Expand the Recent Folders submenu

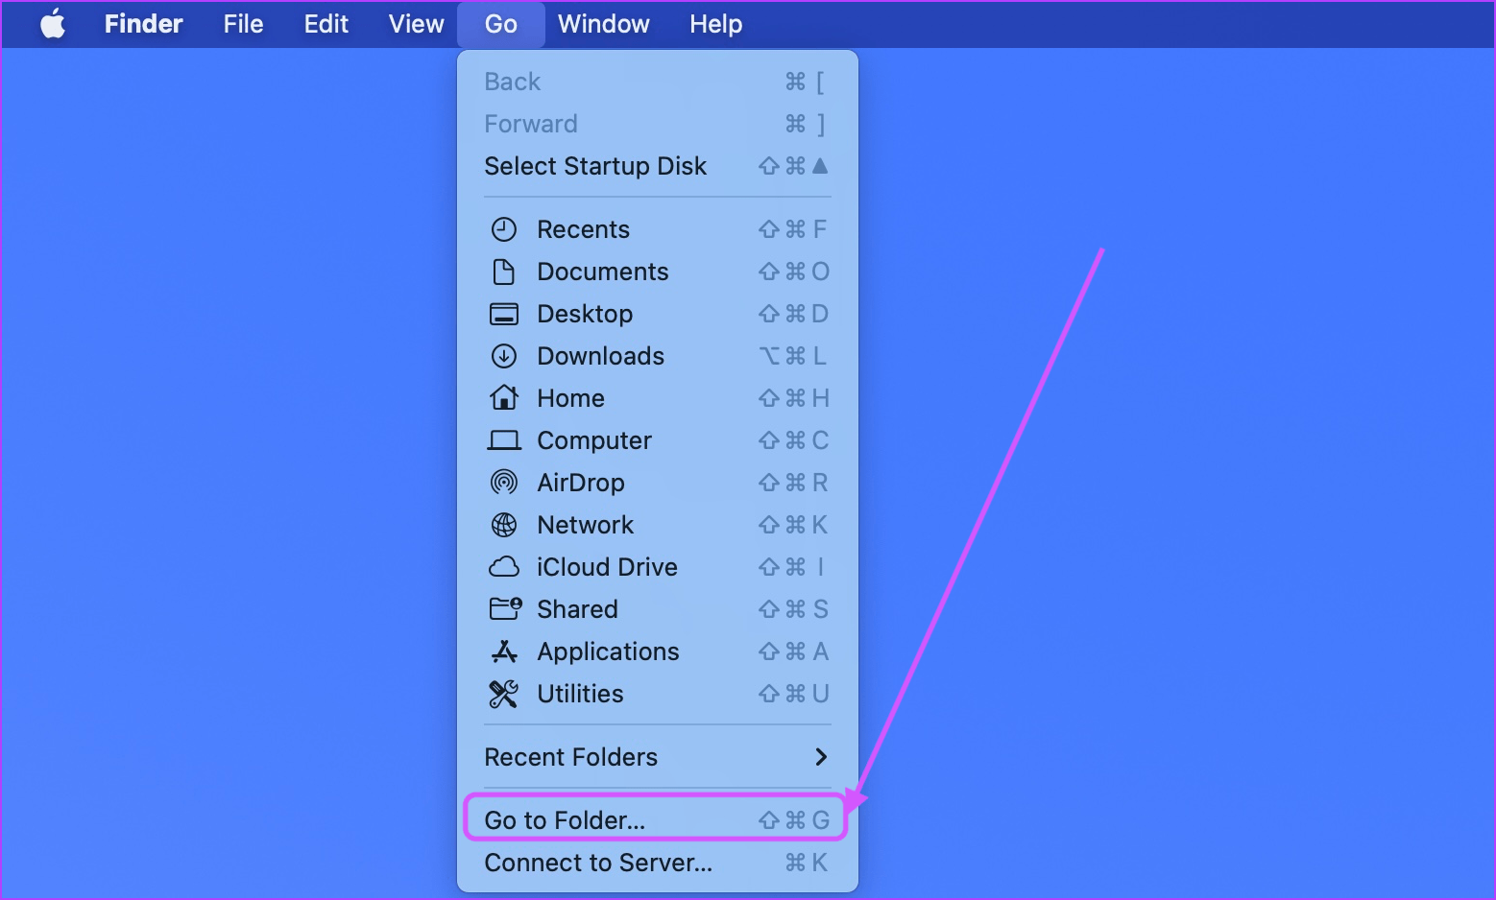(x=657, y=757)
